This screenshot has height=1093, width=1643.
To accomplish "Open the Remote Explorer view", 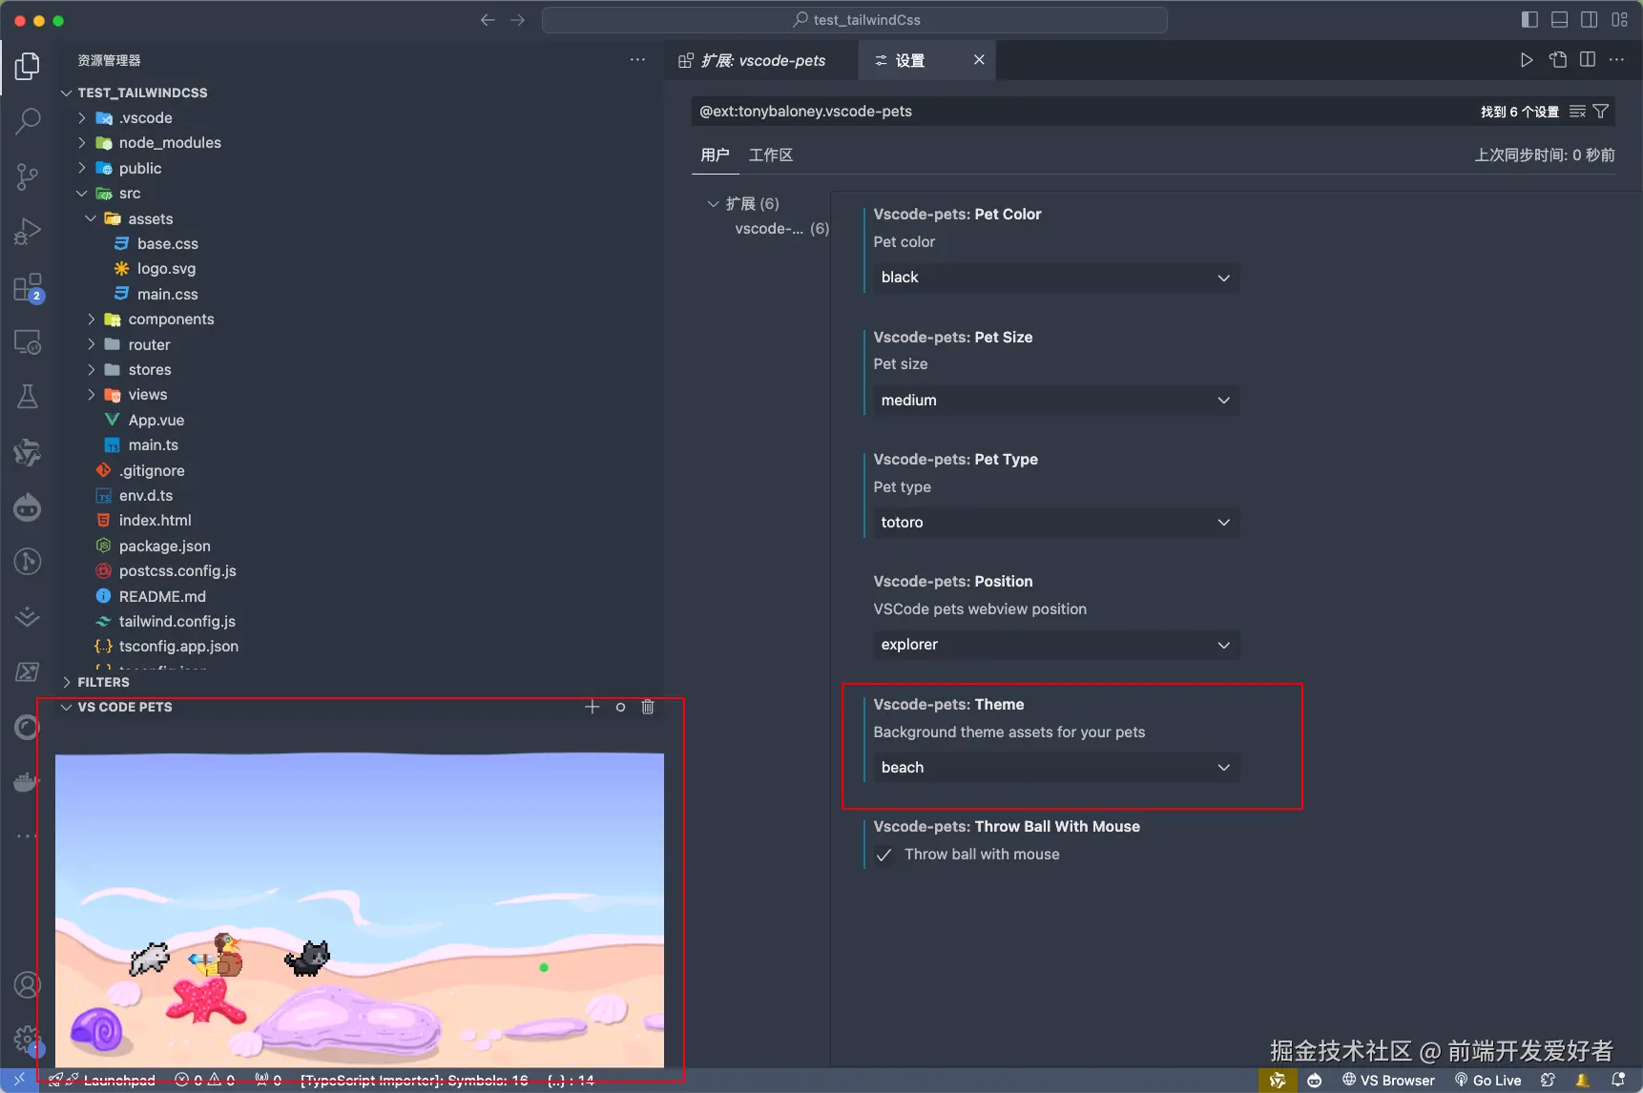I will point(28,341).
